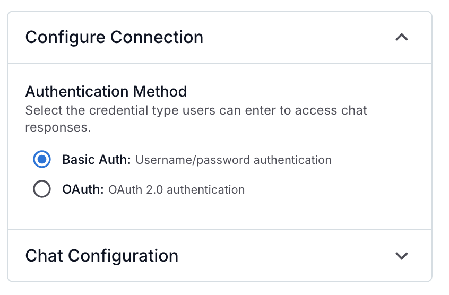Click the 'Basic Auth:' bold label

(96, 160)
